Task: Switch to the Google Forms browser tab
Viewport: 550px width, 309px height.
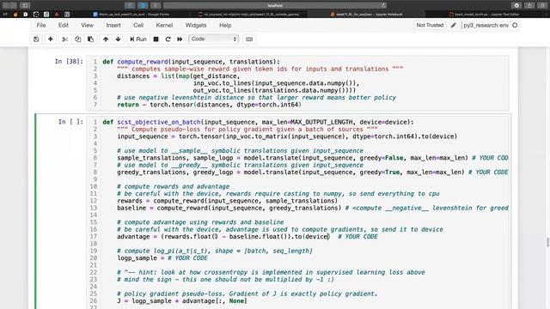Action: 131,15
